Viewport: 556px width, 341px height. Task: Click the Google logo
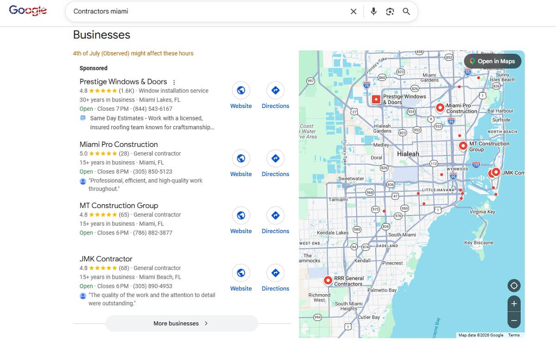tap(28, 11)
